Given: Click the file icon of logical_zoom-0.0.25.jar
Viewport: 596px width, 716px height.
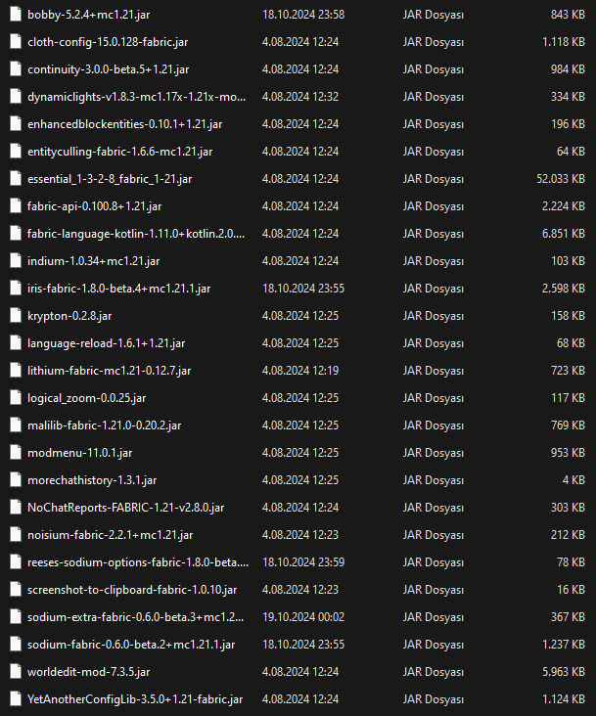Looking at the screenshot, I should coord(16,398).
